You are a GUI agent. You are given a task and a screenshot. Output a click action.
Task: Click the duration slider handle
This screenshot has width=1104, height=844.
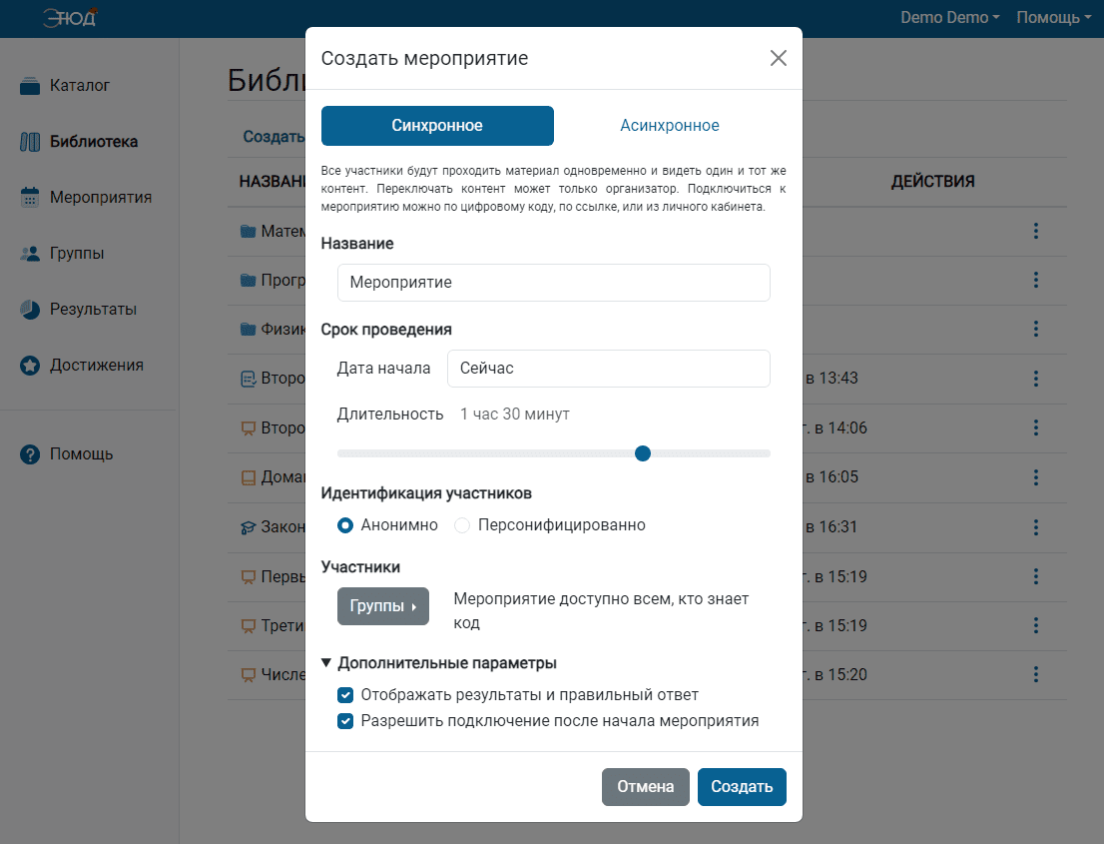point(642,453)
